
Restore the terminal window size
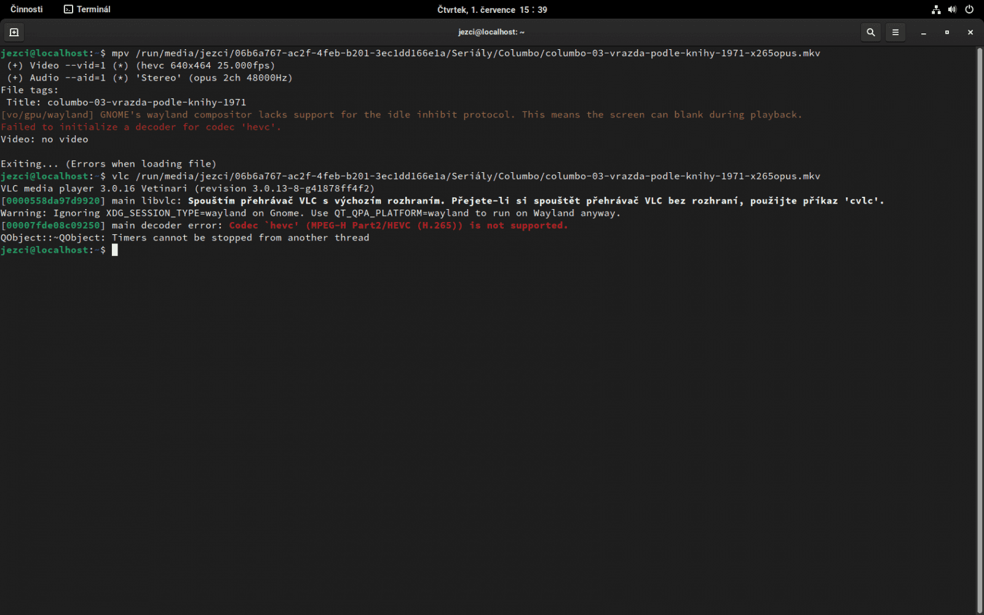click(946, 32)
